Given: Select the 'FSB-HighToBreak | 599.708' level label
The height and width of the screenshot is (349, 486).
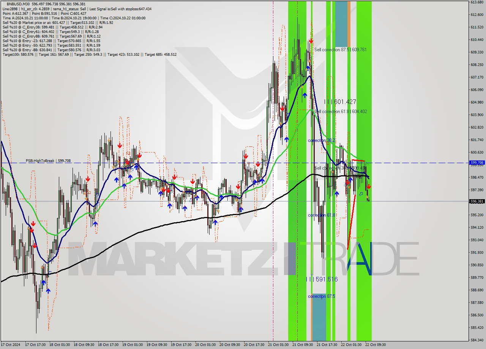Looking at the screenshot, I should pos(48,160).
